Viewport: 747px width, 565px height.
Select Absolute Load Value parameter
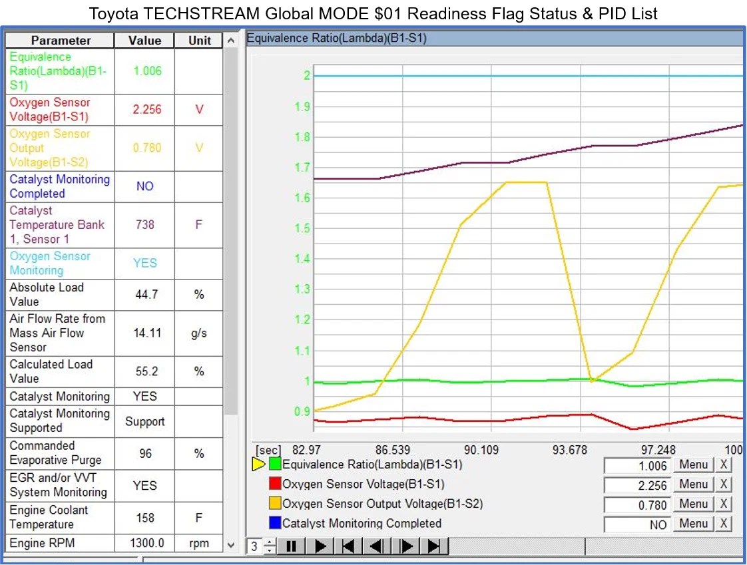115,295
